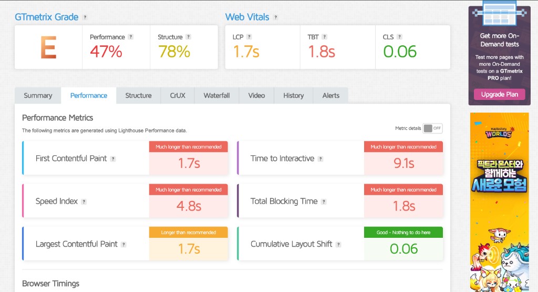This screenshot has height=292, width=538.
Task: Show help for First Contentful Paint
Action: click(113, 159)
